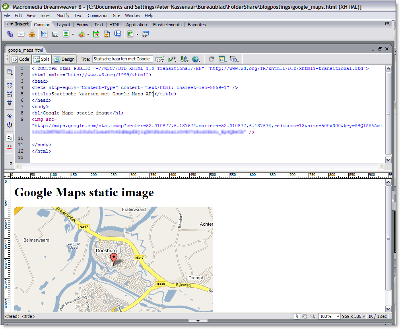Insert a Table from the toolbar

(45, 34)
